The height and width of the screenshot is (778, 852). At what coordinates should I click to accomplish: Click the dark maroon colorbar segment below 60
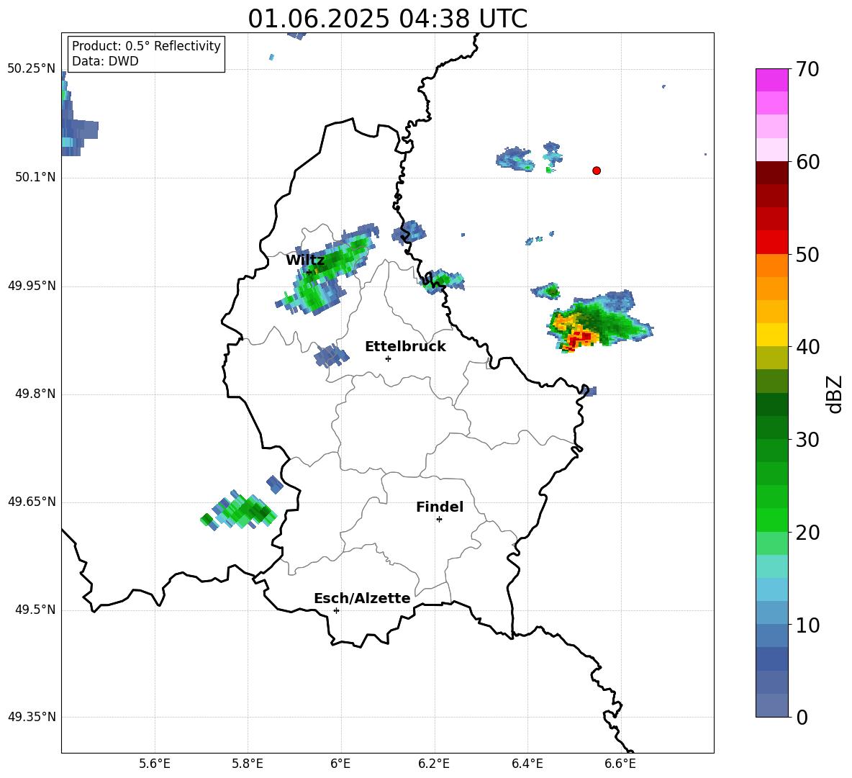(772, 173)
